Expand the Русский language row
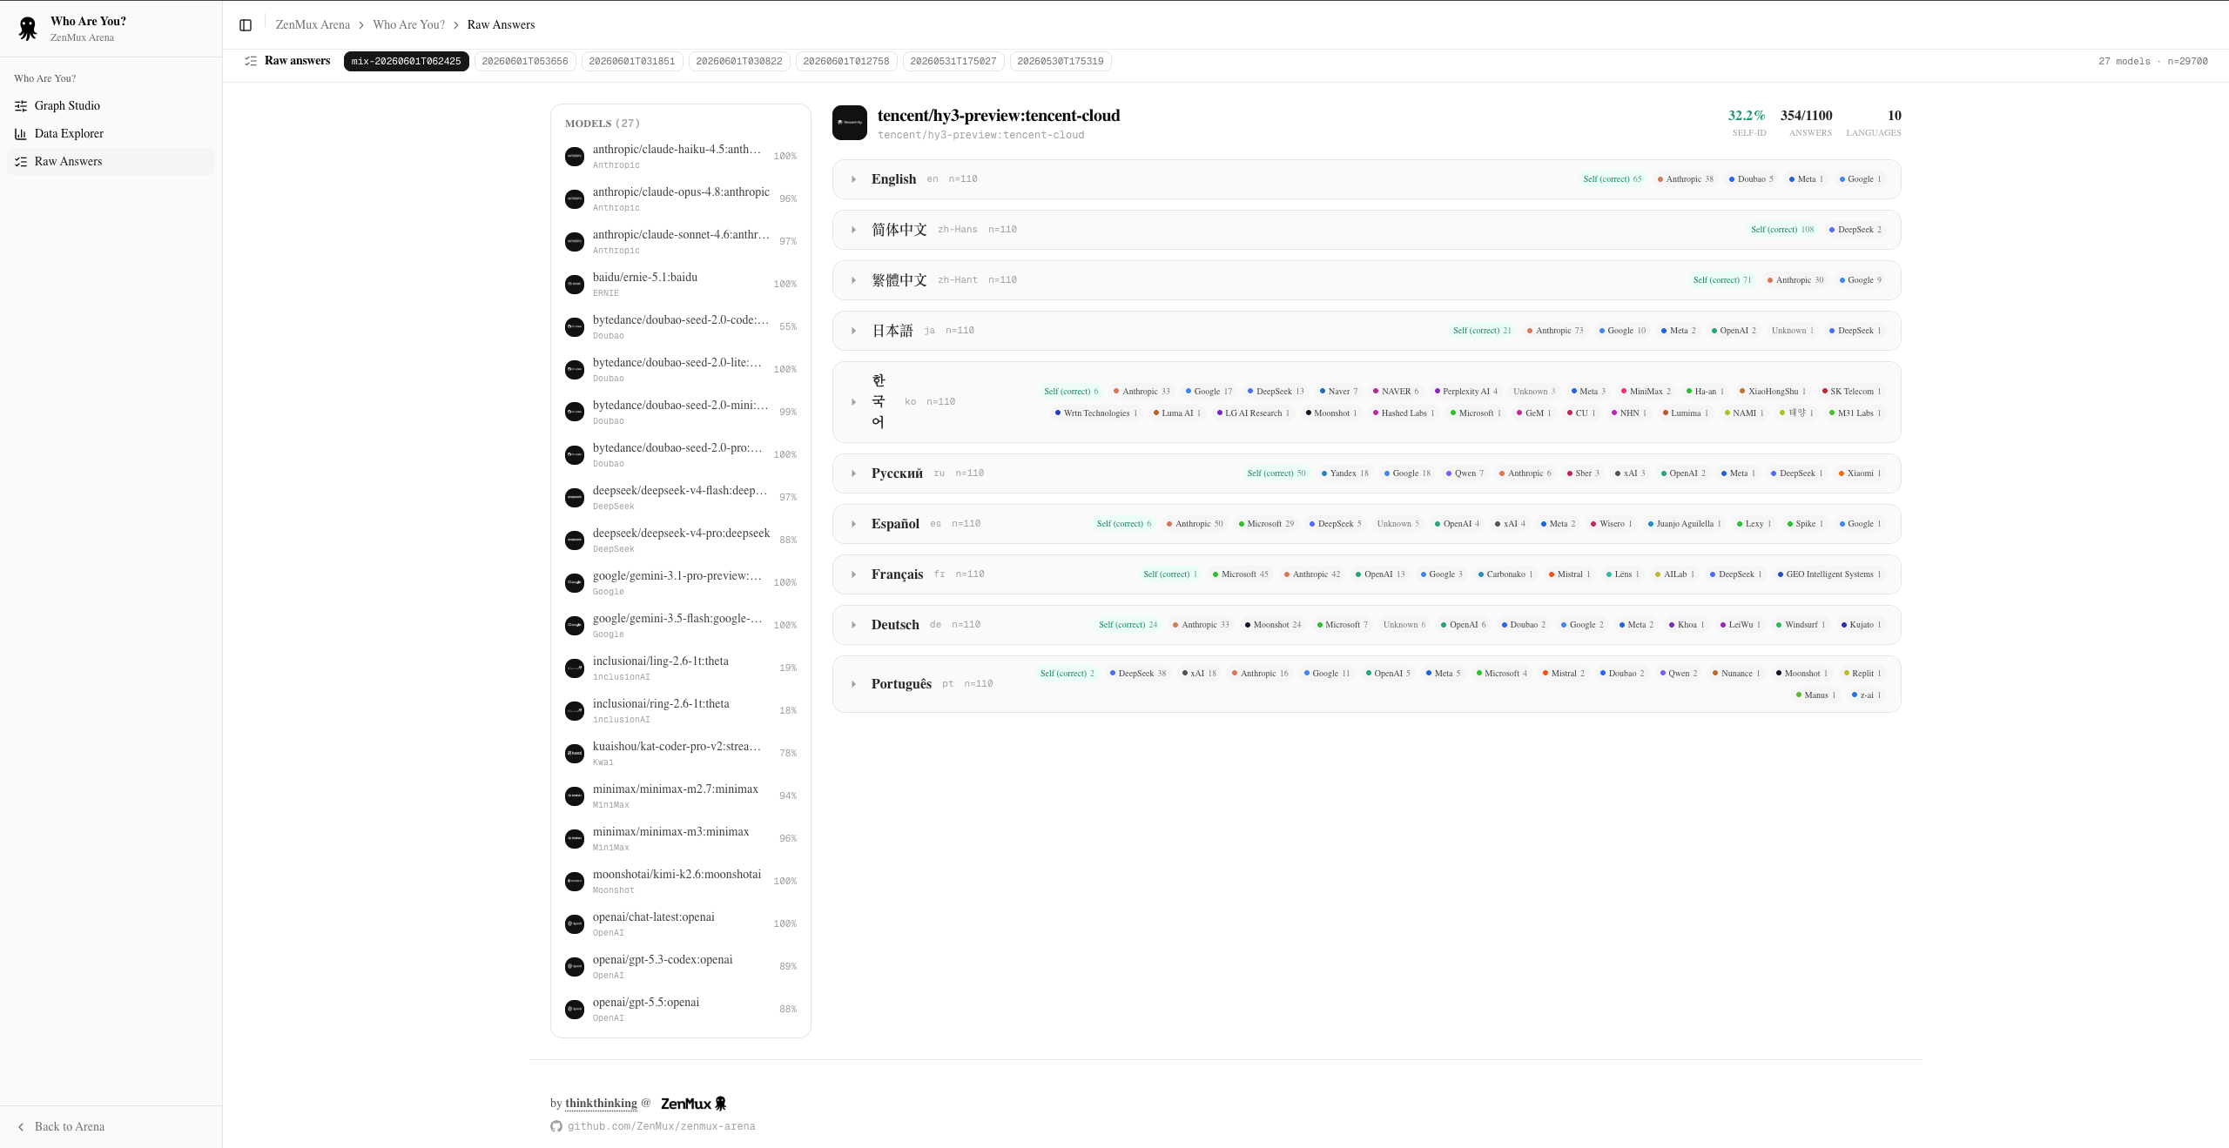Image resolution: width=2229 pixels, height=1148 pixels. [x=1366, y=473]
